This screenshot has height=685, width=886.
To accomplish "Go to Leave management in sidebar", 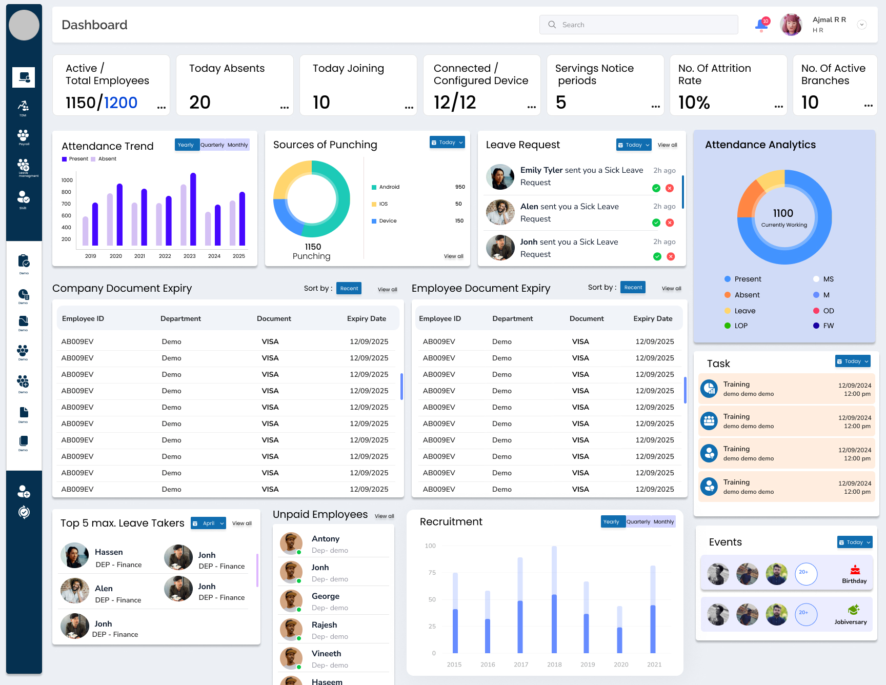I will [24, 168].
